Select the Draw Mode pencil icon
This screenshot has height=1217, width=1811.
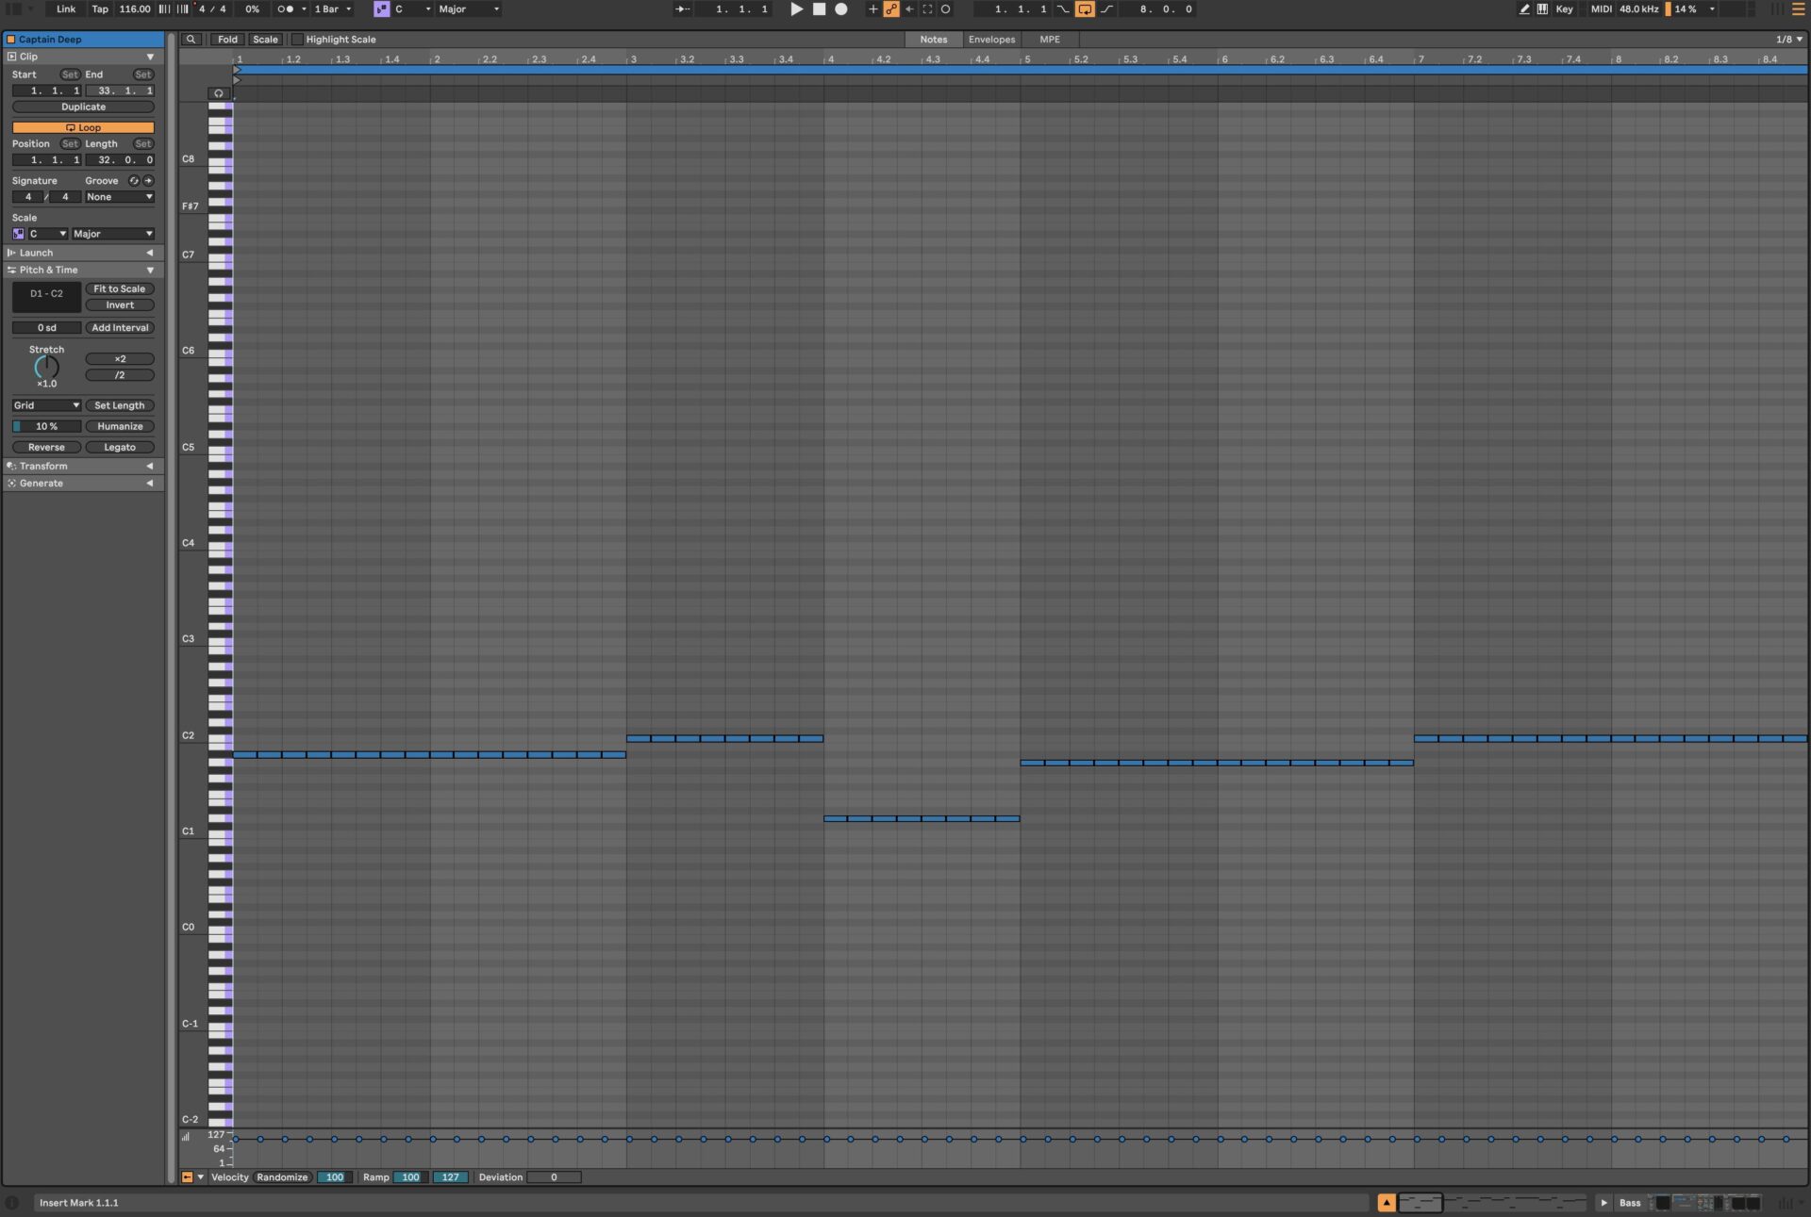click(1524, 9)
